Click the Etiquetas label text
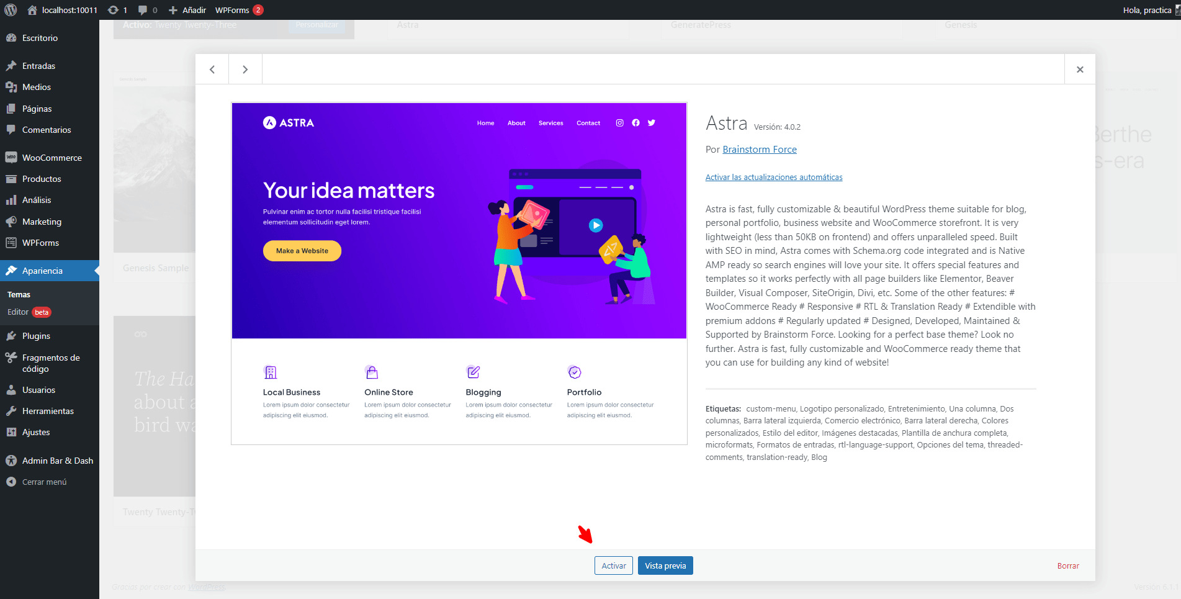The height and width of the screenshot is (599, 1181). [x=723, y=409]
